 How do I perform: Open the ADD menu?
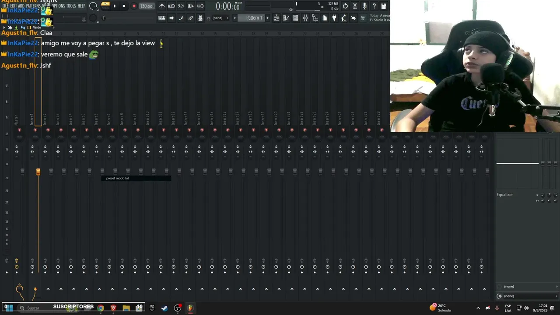tap(21, 6)
